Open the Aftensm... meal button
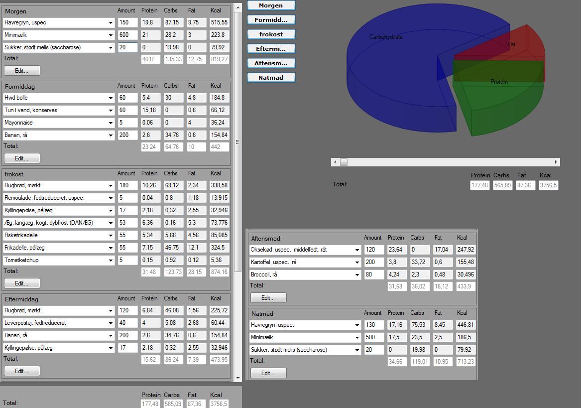Viewport: 581px width, 408px height. coord(271,63)
